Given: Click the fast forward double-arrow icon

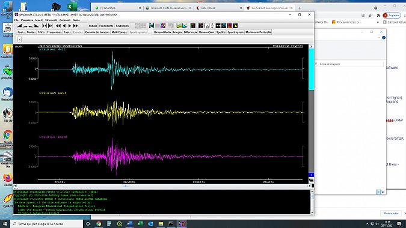Looking at the screenshot, I should click(75, 26).
